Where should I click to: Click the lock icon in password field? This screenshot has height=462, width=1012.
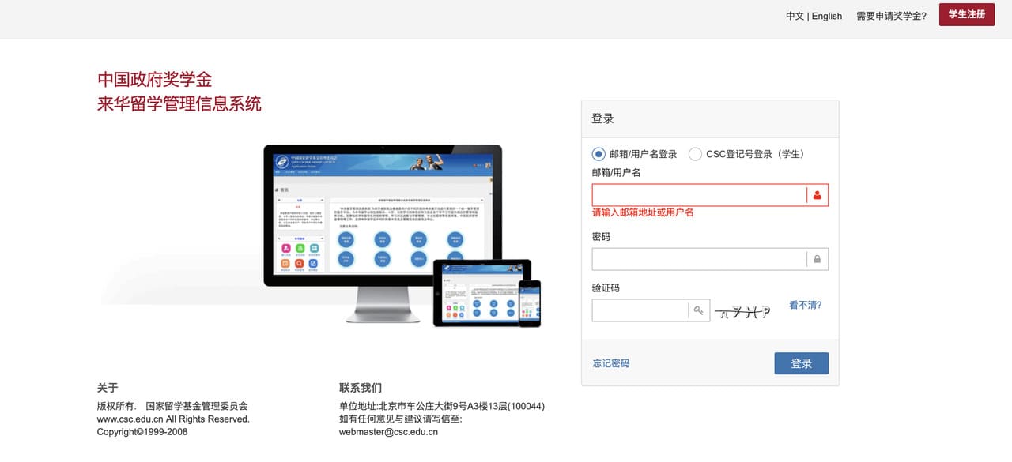(x=817, y=259)
